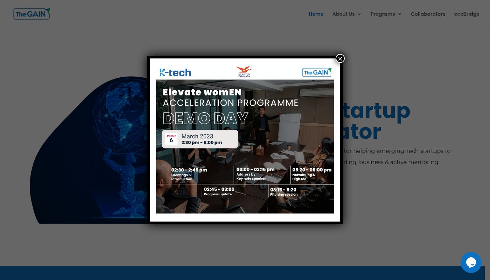Open the ecoBridge page
490x280 pixels.
467,14
